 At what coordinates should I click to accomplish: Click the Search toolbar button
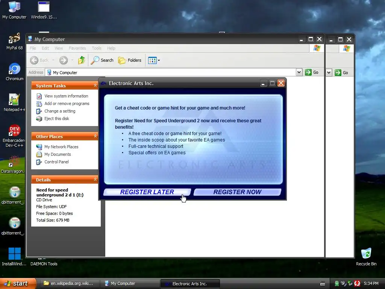pyautogui.click(x=102, y=60)
